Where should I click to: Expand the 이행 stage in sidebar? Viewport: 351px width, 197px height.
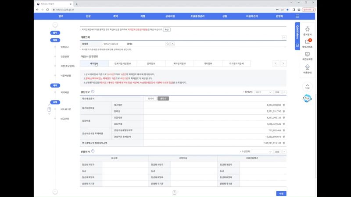[x=55, y=102]
